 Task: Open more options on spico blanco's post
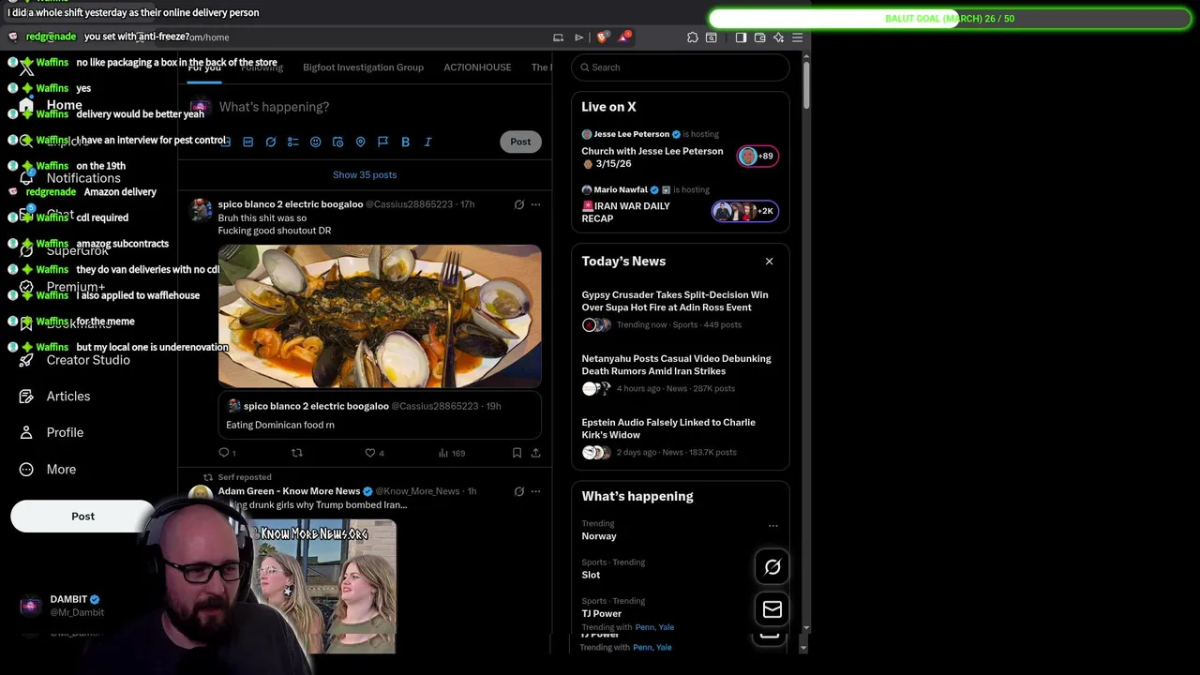coord(535,204)
